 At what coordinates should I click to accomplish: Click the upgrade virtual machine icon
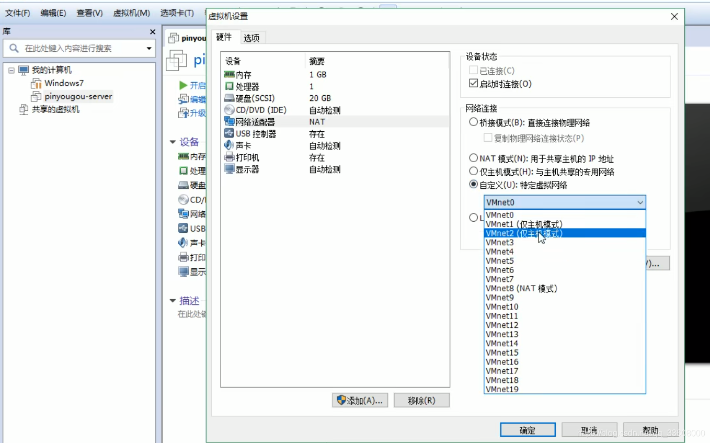click(x=183, y=113)
